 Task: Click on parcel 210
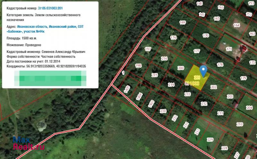[x=240, y=124]
